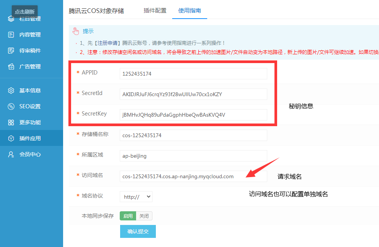
Task: Open the 使用指南 tab
Action: click(x=189, y=12)
